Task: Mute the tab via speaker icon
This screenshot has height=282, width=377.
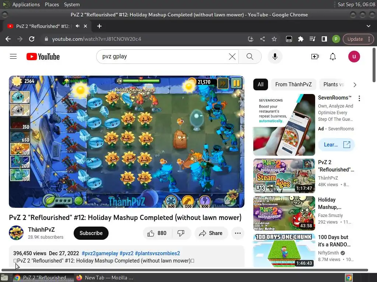Action: pos(77,26)
